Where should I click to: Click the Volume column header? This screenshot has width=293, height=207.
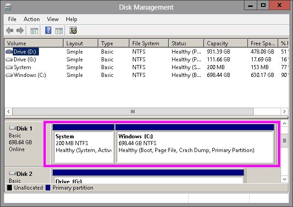(x=33, y=44)
